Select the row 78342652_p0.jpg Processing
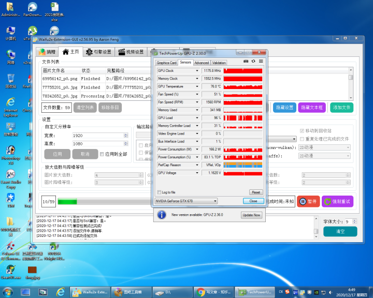Image resolution: width=373 pixels, height=298 pixels. tap(96, 96)
